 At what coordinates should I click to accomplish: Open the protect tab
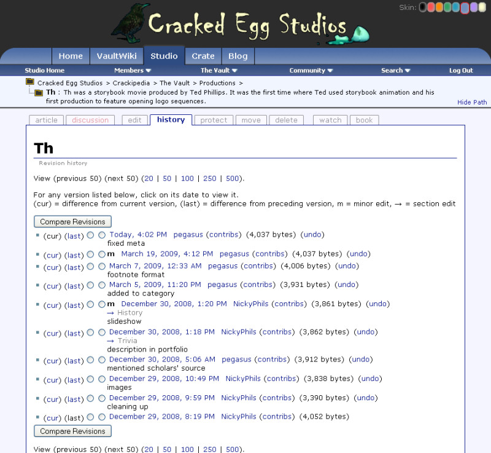point(214,120)
